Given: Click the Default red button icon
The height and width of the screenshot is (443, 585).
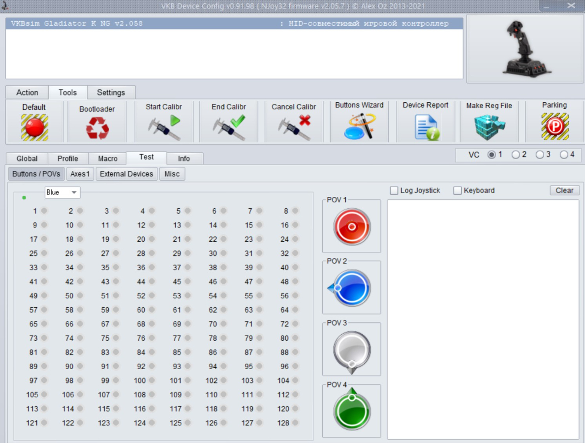Looking at the screenshot, I should pos(34,127).
